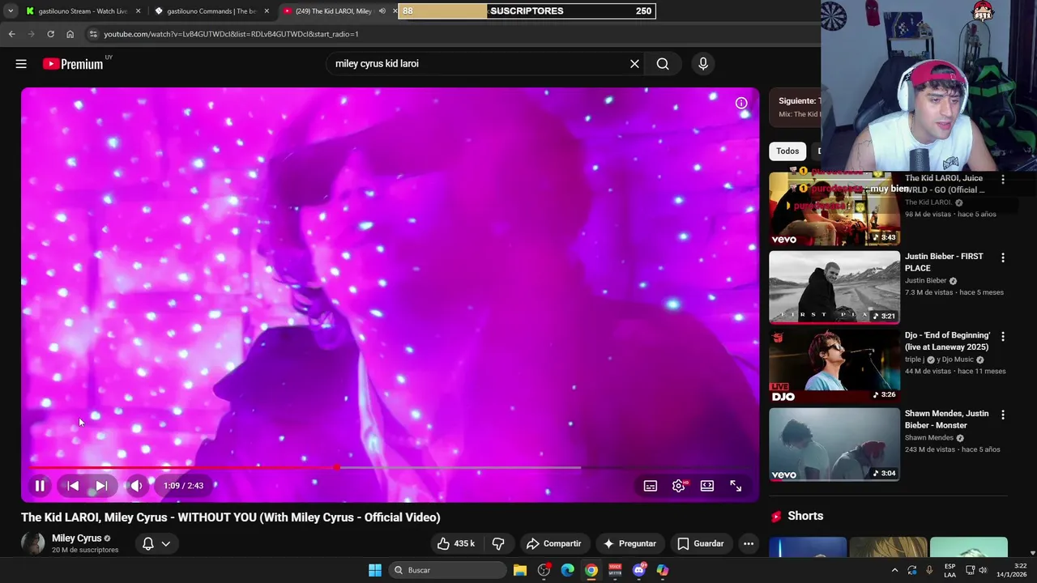Enter fullscreen mode on the player
The height and width of the screenshot is (583, 1037).
[736, 486]
